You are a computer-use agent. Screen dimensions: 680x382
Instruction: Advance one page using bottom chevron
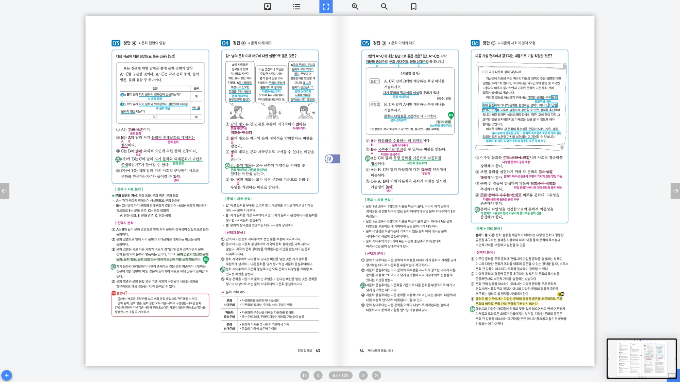[363, 375]
